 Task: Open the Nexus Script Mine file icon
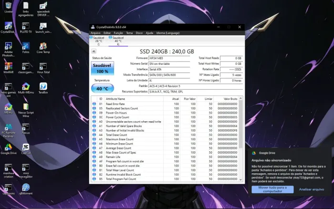[26, 110]
